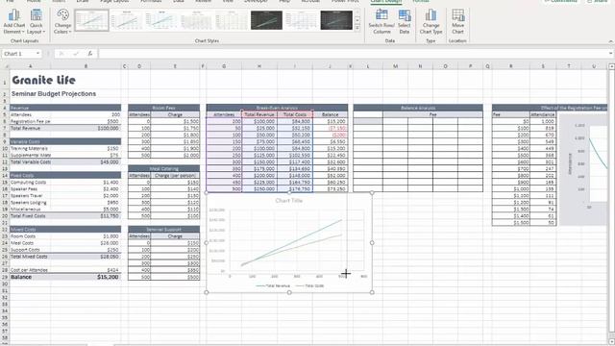Click the Granite Life title cell
Screen dimensions: 615x346
point(43,80)
